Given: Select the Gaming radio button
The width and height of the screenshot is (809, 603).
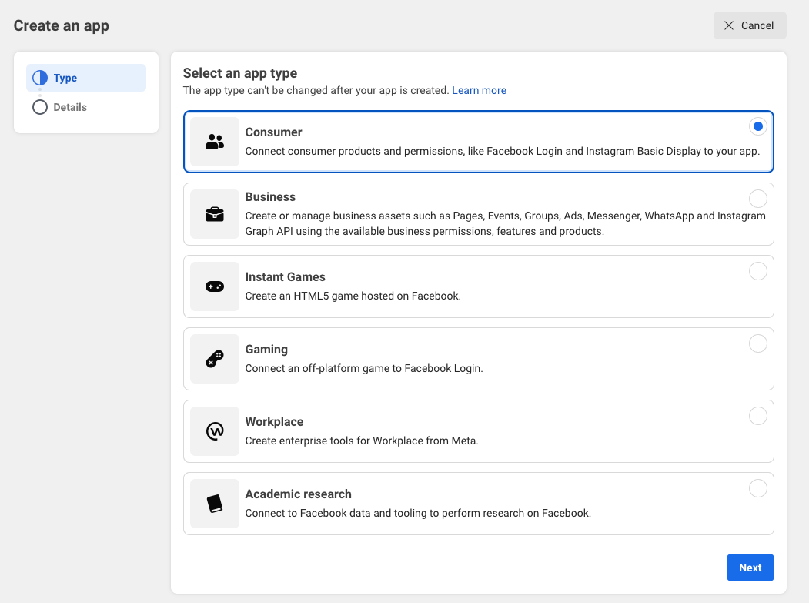Looking at the screenshot, I should point(758,343).
